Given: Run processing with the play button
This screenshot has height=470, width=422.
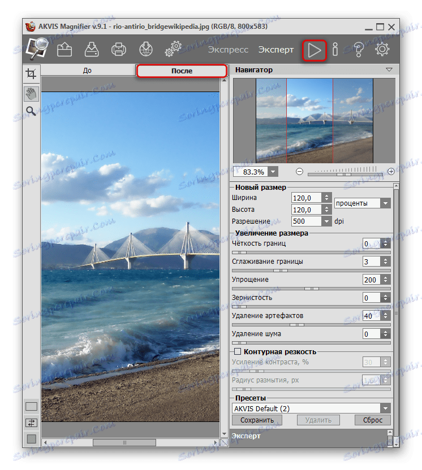Looking at the screenshot, I should 314,50.
